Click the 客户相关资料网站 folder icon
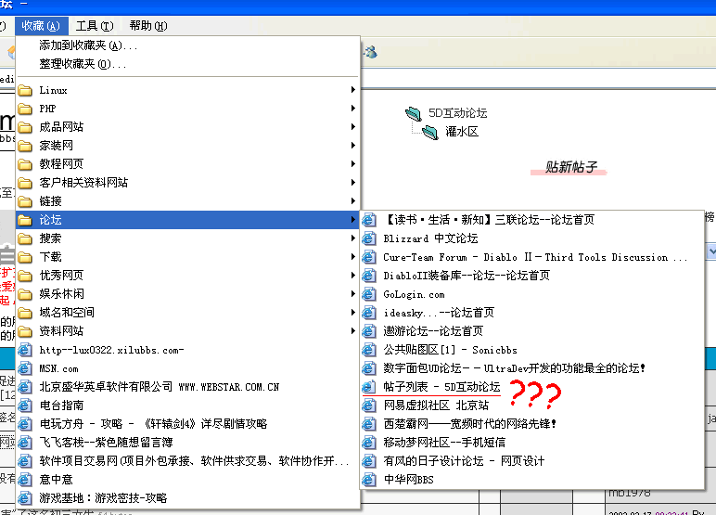 pos(25,183)
